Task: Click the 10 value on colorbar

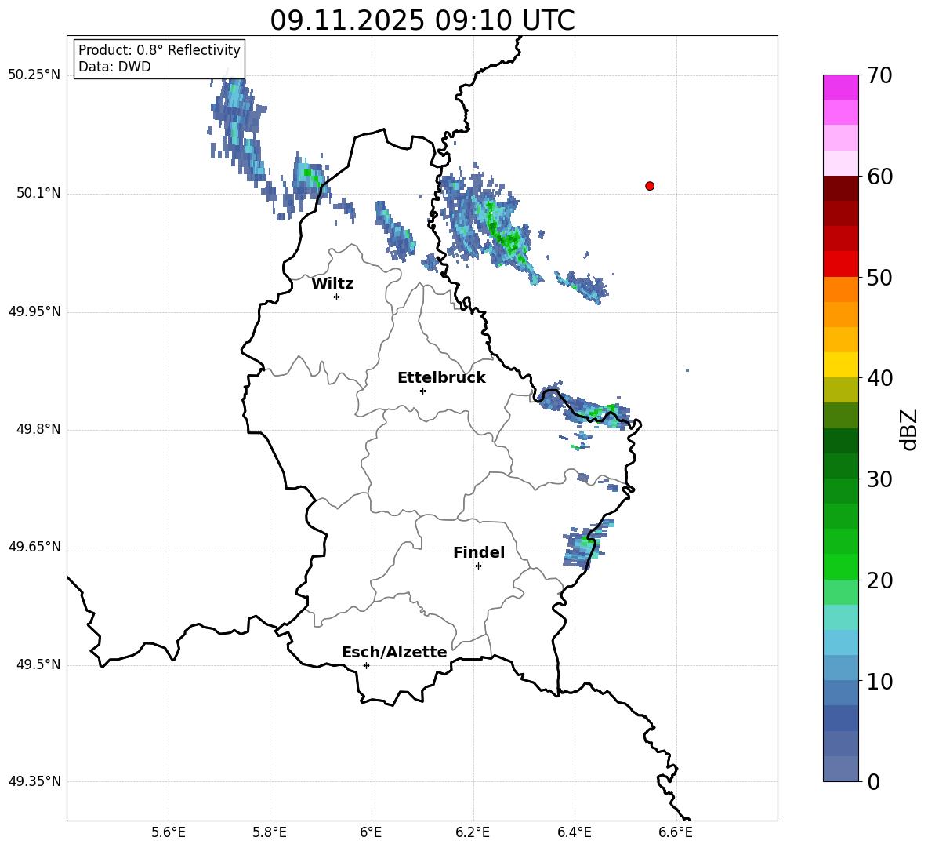Action: coord(880,682)
